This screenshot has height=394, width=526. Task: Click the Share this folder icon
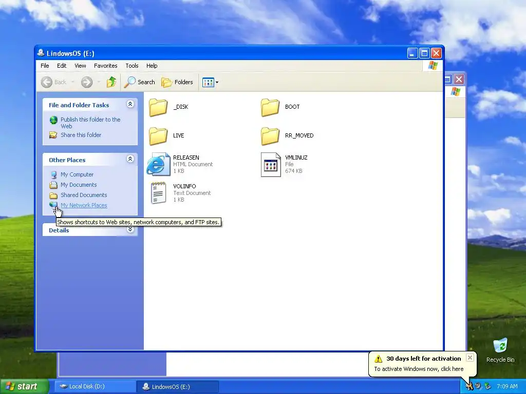point(53,135)
